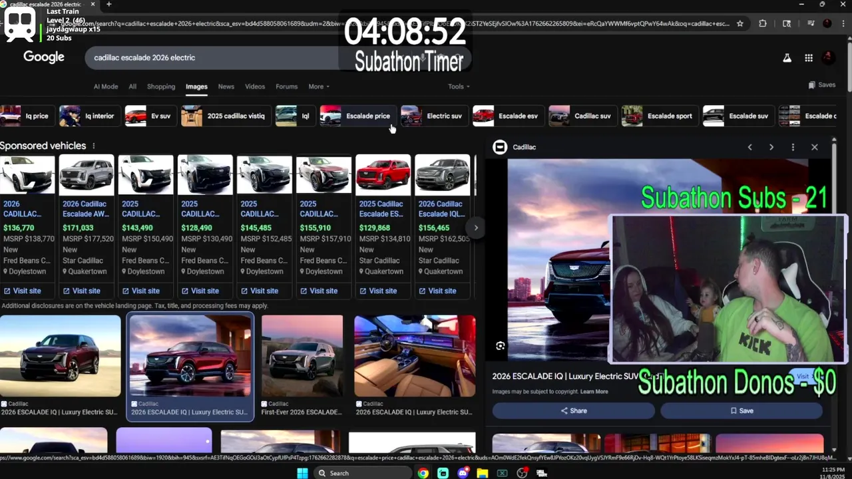Image resolution: width=852 pixels, height=479 pixels.
Task: Click the Google search query field
Action: pyautogui.click(x=213, y=58)
